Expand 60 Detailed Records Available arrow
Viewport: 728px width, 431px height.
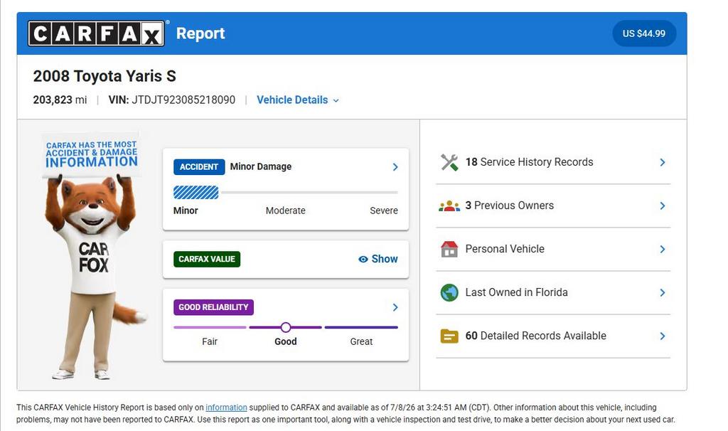pyautogui.click(x=663, y=336)
